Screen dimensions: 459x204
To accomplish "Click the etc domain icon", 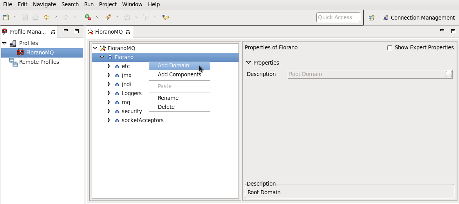I will pyautogui.click(x=117, y=67).
